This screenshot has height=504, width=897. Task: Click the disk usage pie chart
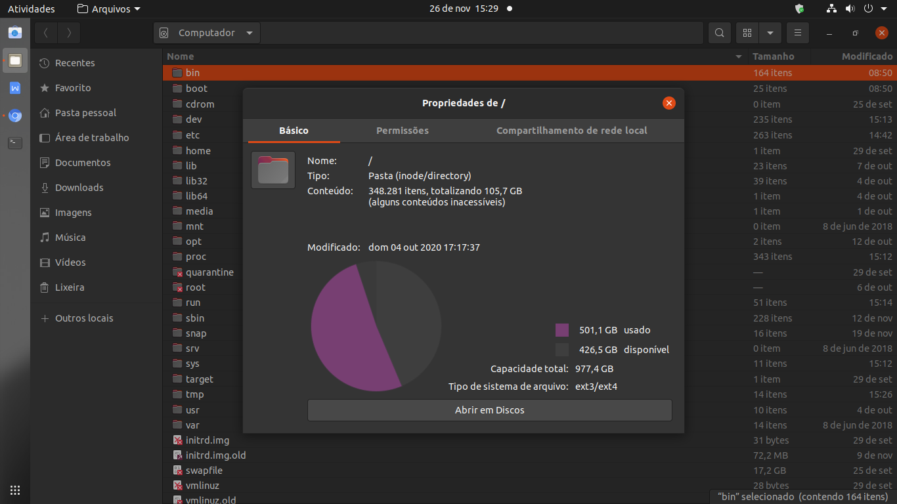(376, 326)
